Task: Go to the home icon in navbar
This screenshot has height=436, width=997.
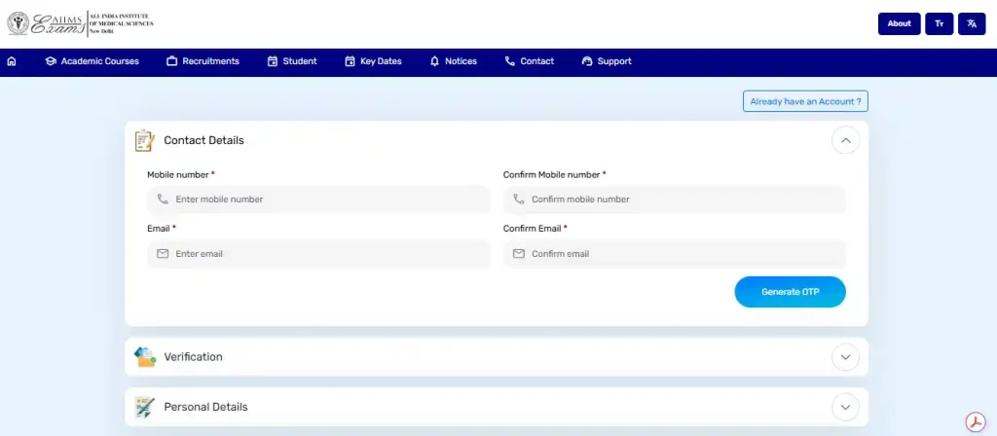Action: pyautogui.click(x=12, y=61)
